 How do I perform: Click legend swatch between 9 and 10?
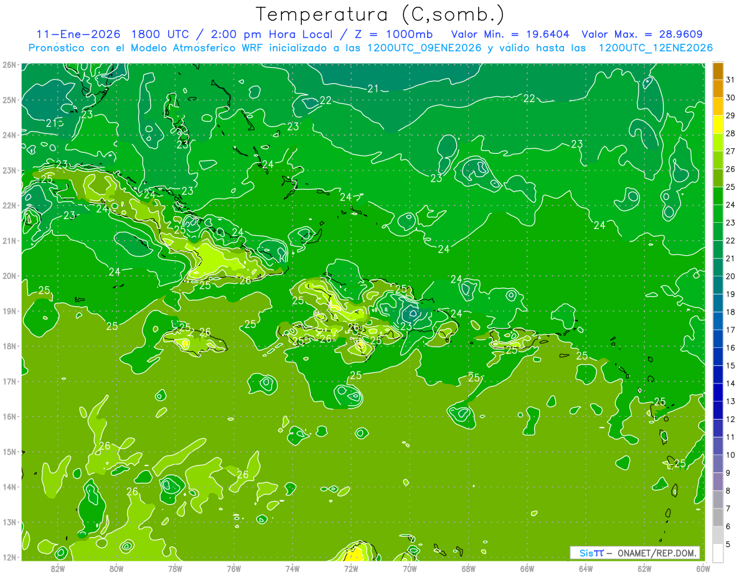click(718, 464)
